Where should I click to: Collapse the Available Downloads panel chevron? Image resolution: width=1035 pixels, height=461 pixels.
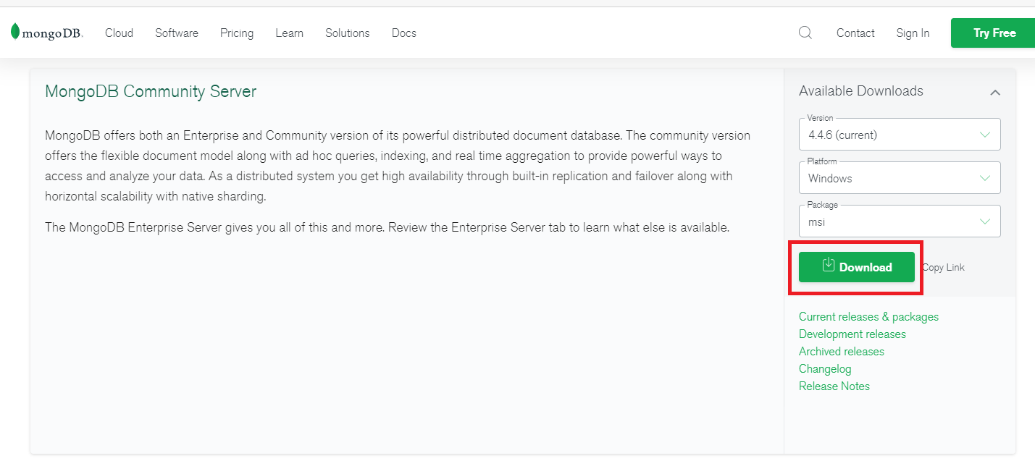[x=995, y=92]
